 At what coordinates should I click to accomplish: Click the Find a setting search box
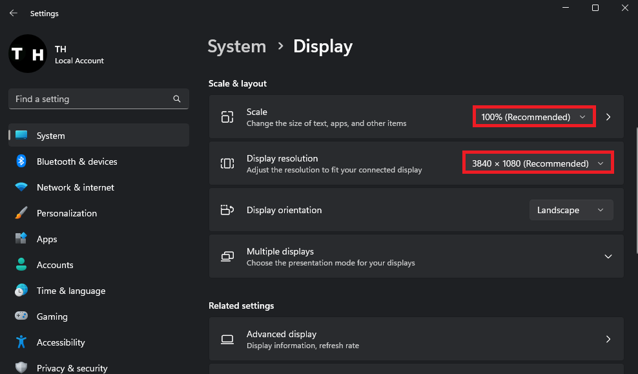(92, 99)
